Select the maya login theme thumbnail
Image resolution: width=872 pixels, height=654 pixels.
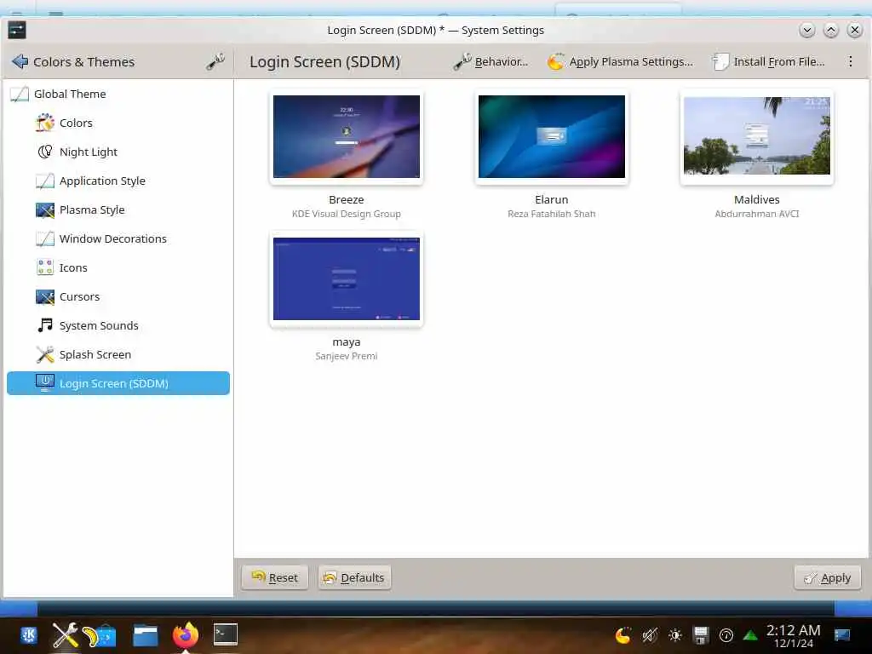347,279
